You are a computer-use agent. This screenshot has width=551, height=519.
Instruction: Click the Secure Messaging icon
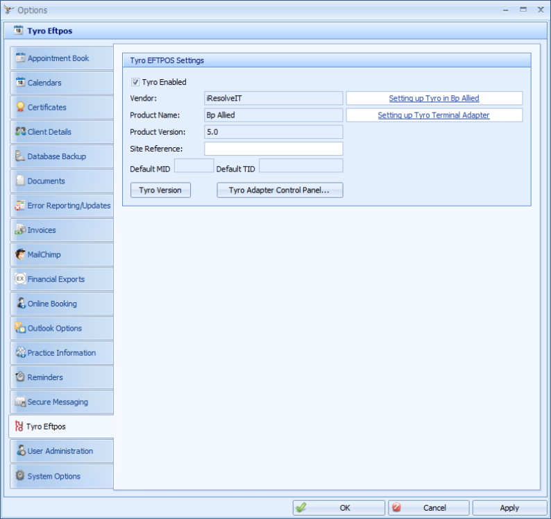tap(20, 402)
